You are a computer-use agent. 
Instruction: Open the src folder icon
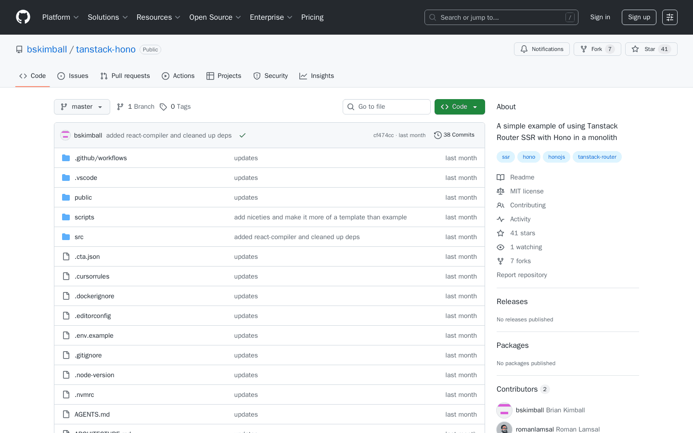point(66,237)
